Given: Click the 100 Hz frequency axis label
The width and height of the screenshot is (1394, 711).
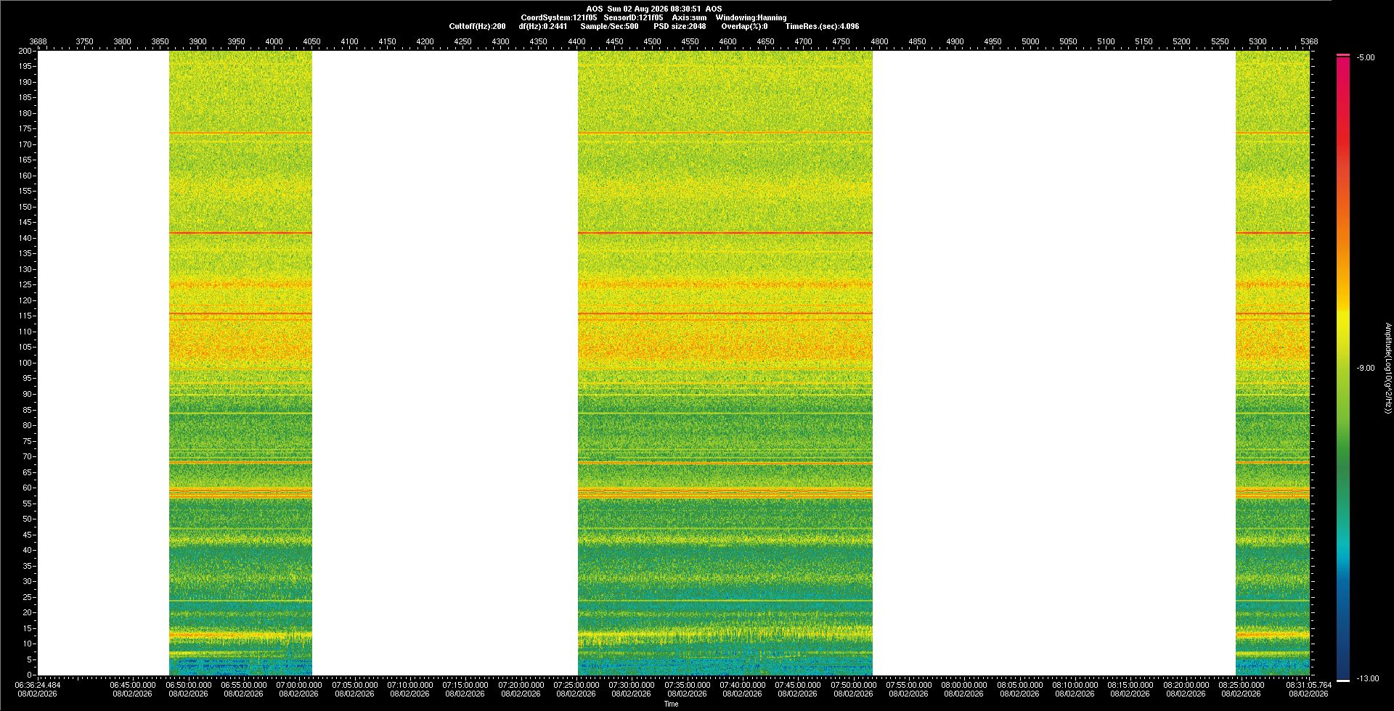Looking at the screenshot, I should point(25,363).
